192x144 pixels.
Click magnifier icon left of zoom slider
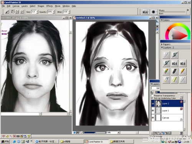tap(81, 132)
